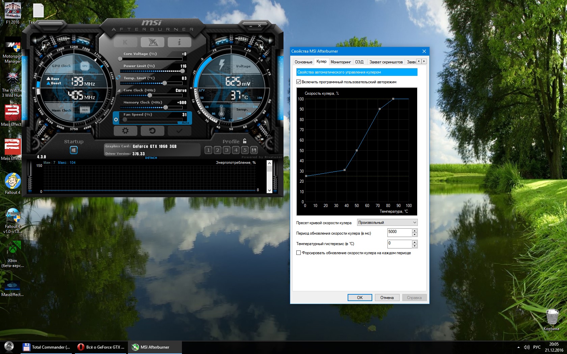Enable force fan speed update checkbox
The width and height of the screenshot is (567, 354).
point(299,253)
